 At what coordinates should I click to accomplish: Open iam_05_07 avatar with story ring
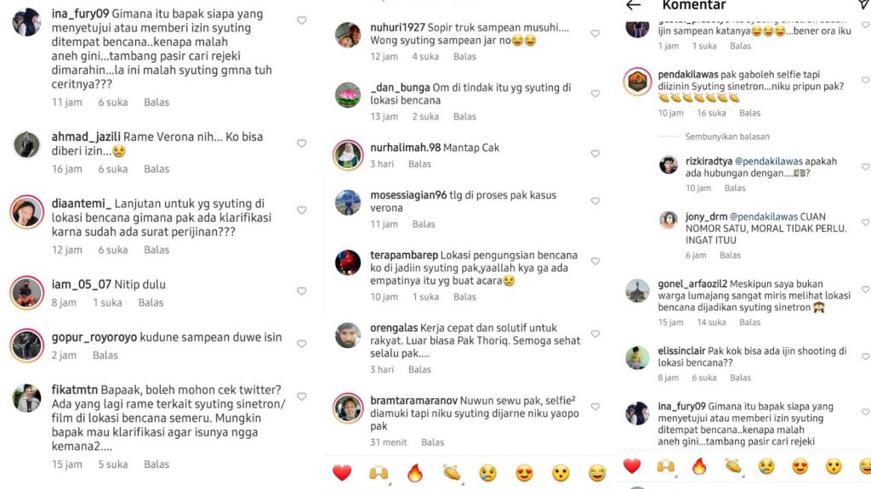26,292
